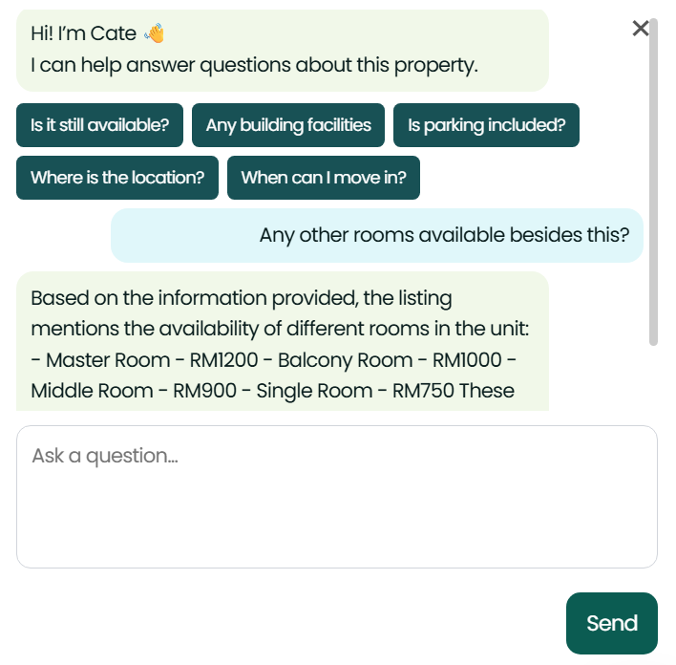
Task: Click the "I can help answer questions" line
Action: point(254,66)
